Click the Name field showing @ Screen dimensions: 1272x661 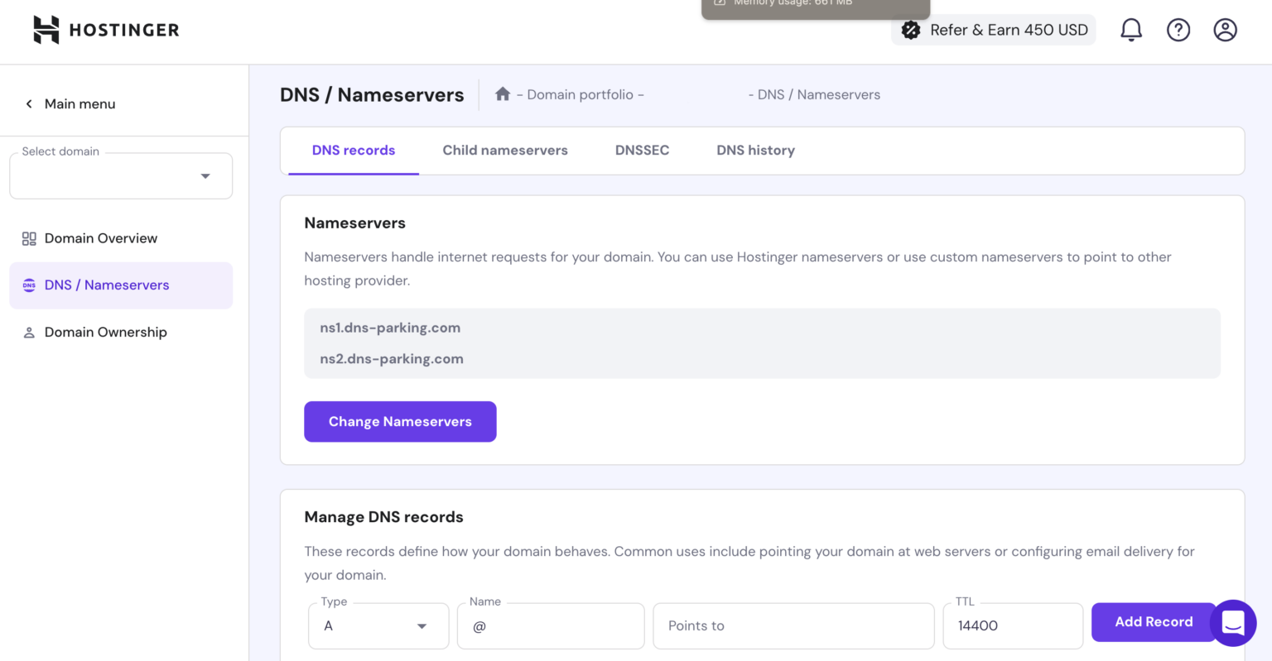point(550,626)
